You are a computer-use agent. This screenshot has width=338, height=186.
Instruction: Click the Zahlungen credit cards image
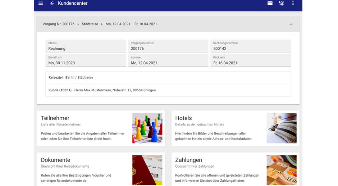pyautogui.click(x=281, y=170)
